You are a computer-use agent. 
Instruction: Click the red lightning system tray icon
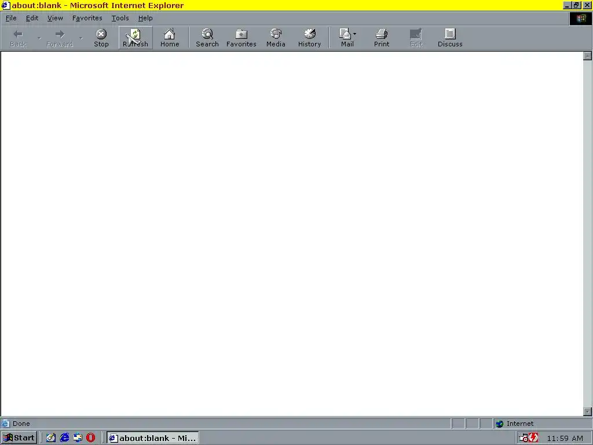(533, 438)
